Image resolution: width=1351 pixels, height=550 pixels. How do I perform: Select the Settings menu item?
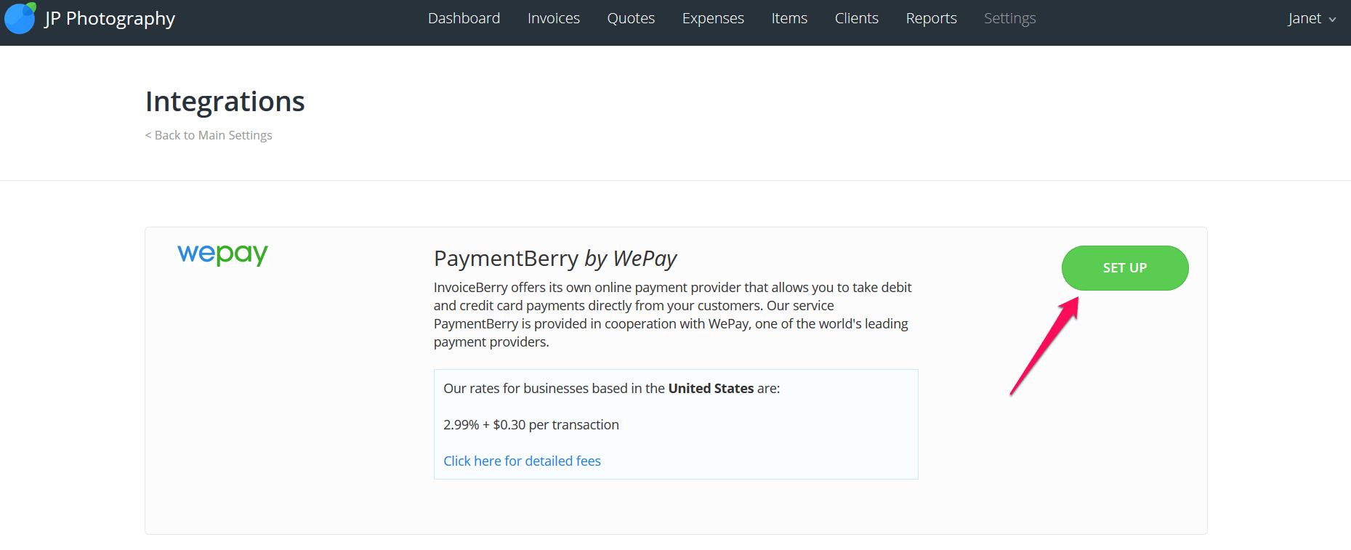(1009, 18)
